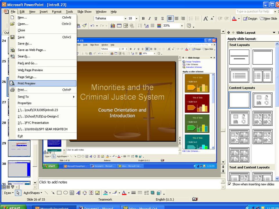Apply numbered list formatting
The height and width of the screenshot is (209, 279).
click(x=191, y=19)
